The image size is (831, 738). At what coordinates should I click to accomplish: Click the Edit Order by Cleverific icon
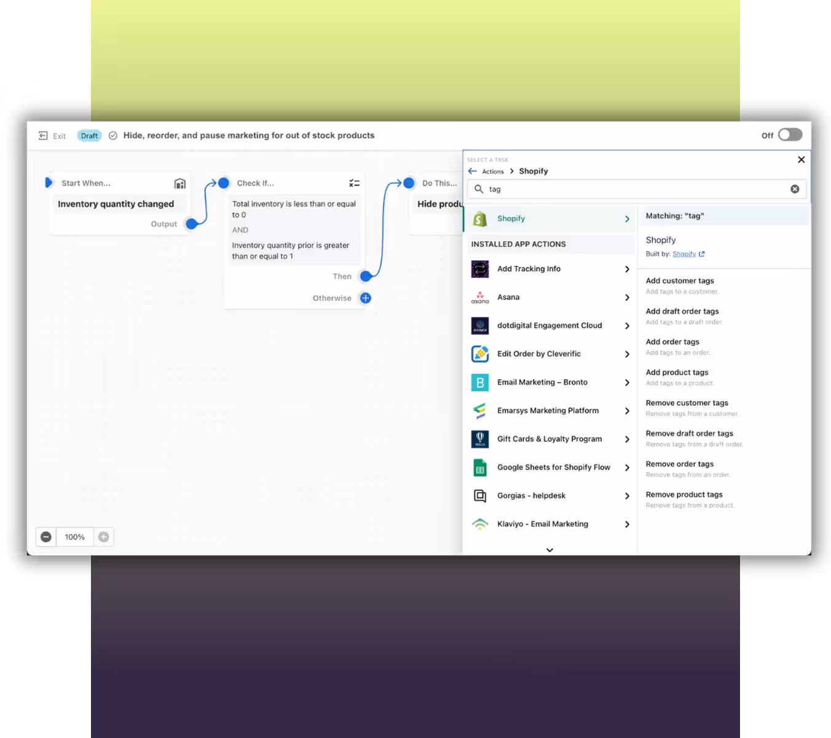tap(480, 354)
